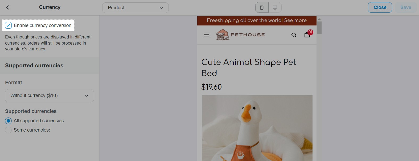Click the cart badge showing 01

[x=310, y=32]
